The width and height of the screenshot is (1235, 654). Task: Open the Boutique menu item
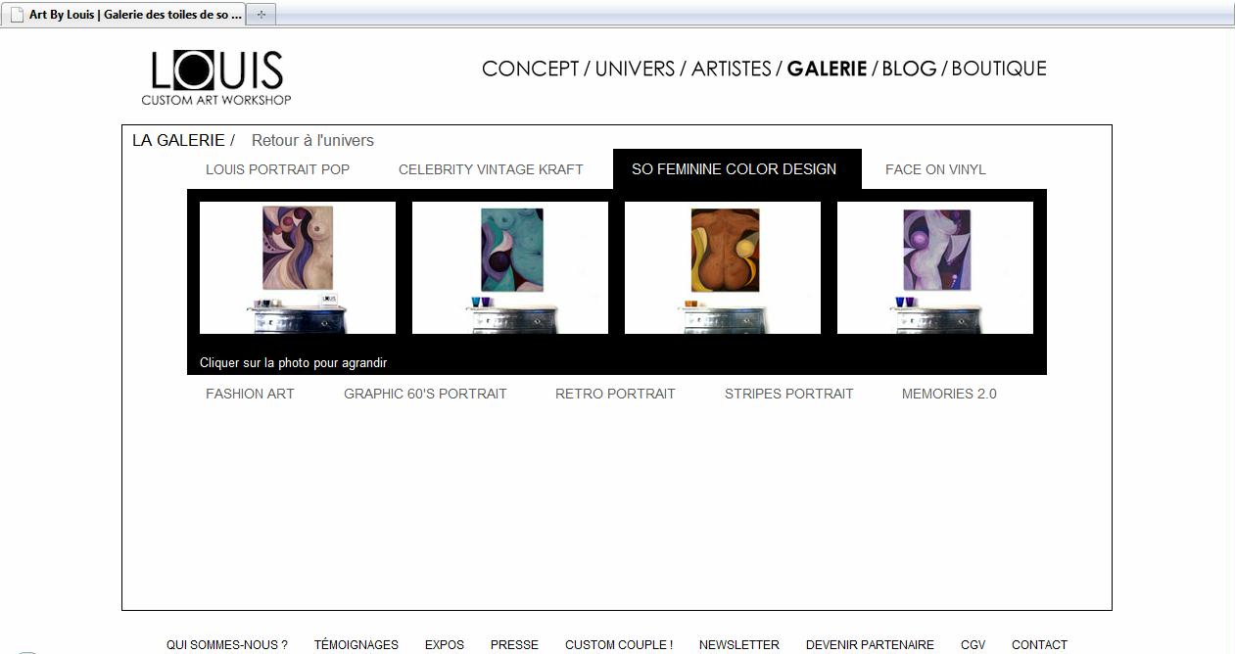coord(999,69)
